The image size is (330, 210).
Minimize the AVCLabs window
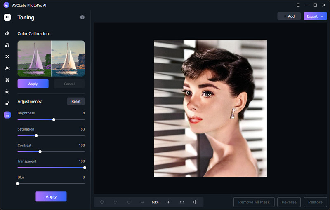click(x=306, y=5)
